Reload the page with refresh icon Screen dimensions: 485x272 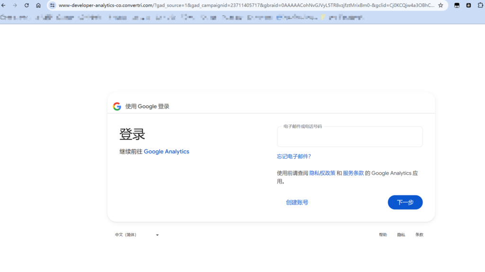27,5
